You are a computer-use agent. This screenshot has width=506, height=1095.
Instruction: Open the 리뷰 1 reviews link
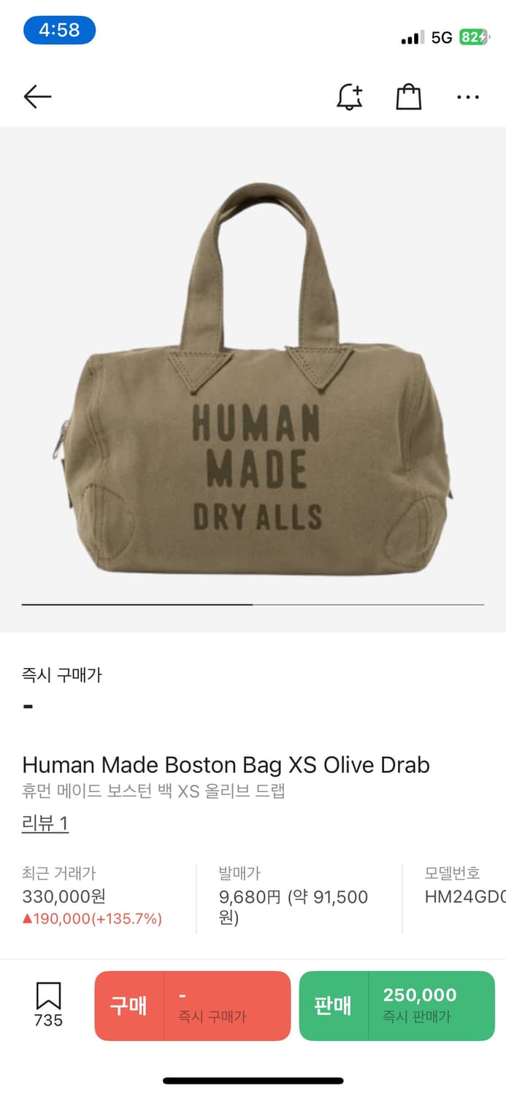pos(45,823)
